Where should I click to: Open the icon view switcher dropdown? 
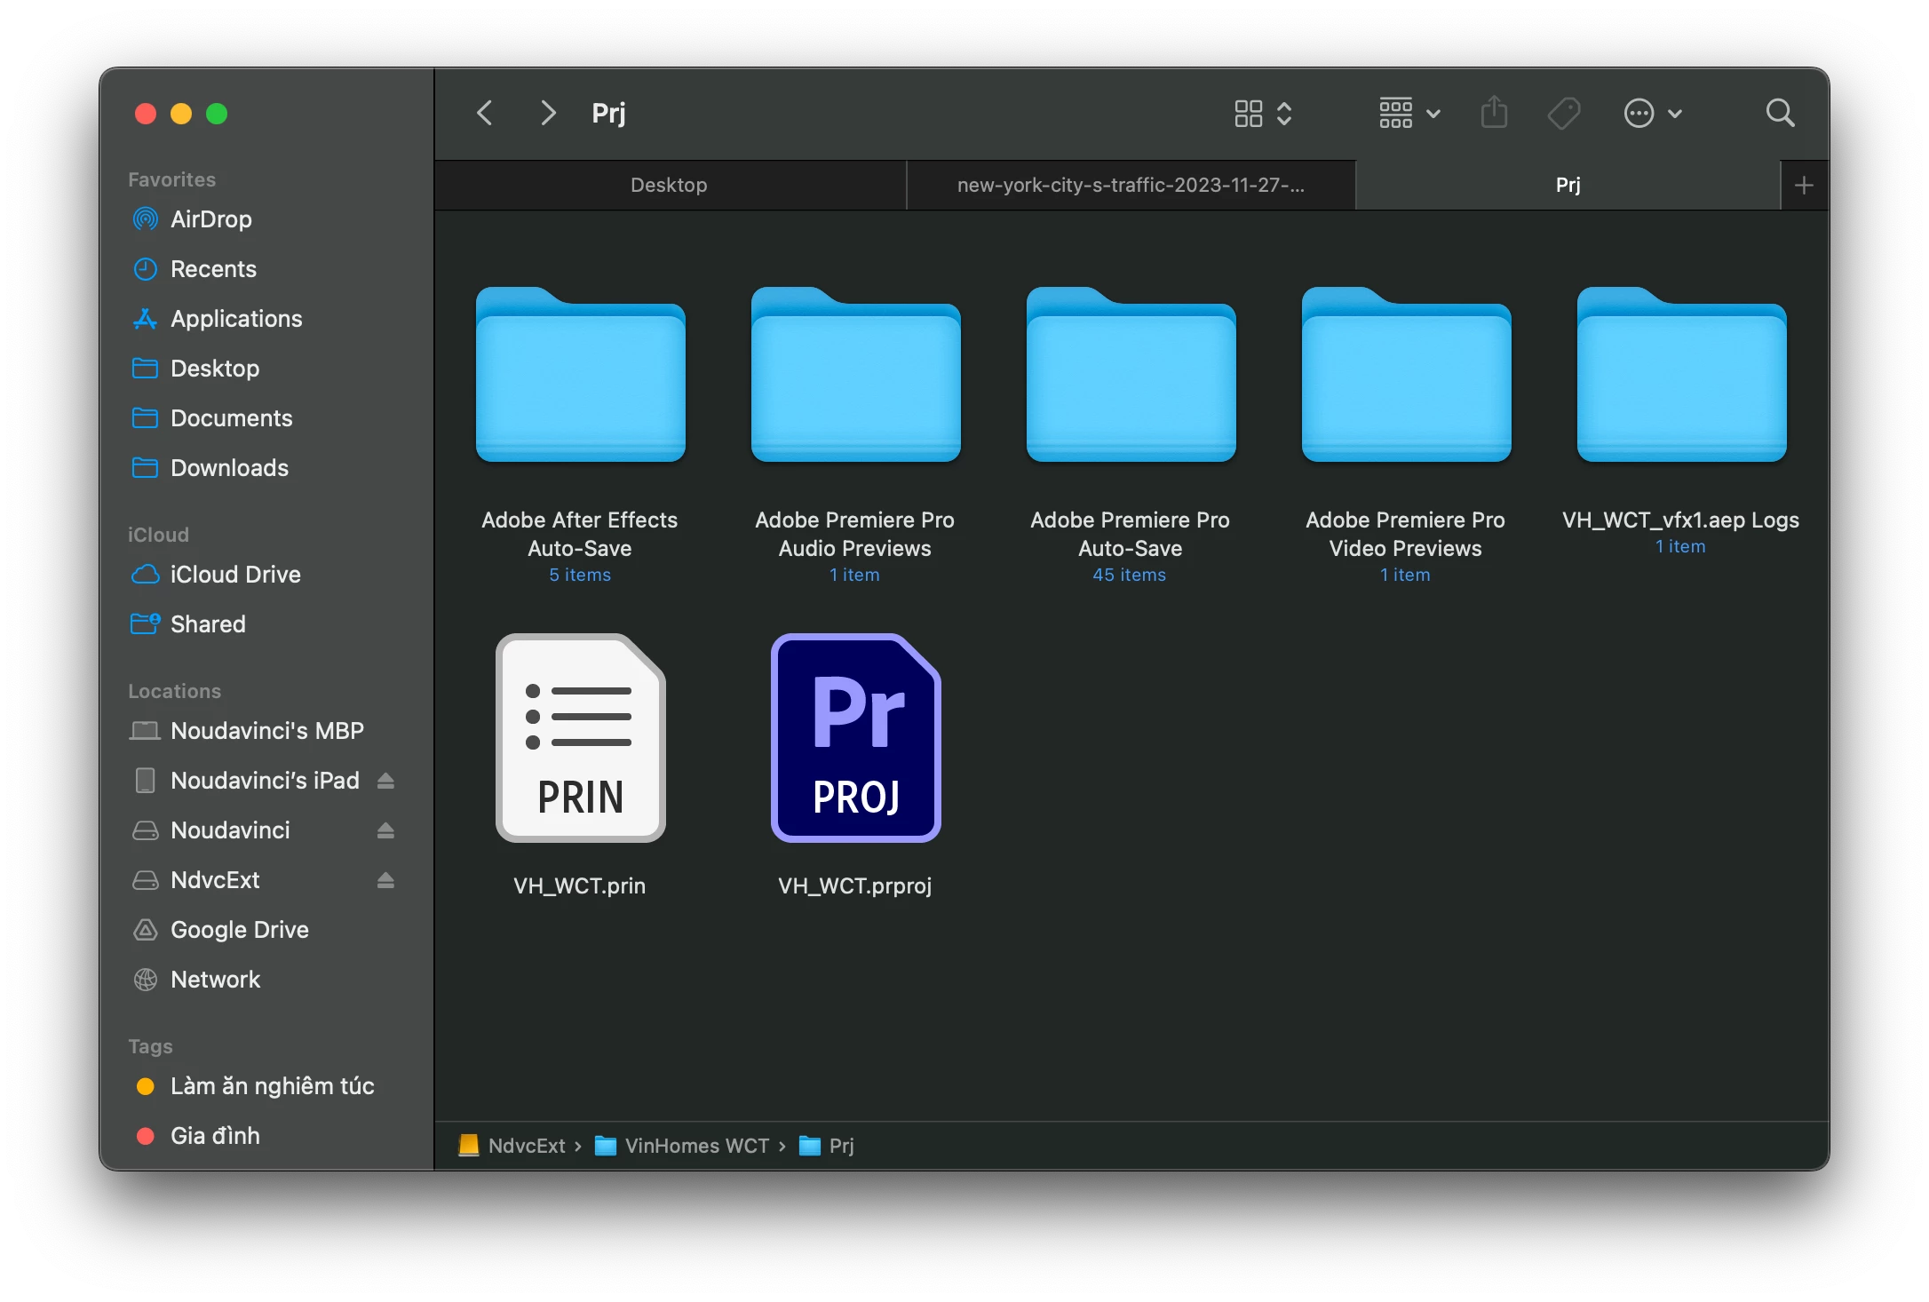pos(1262,113)
